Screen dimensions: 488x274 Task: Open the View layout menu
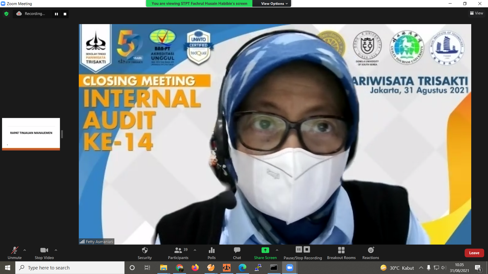click(x=476, y=13)
